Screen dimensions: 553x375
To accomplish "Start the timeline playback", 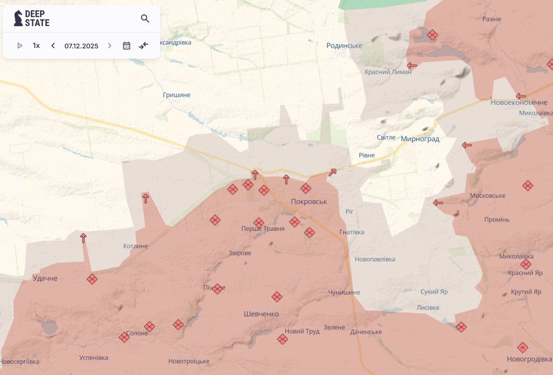I will click(20, 46).
